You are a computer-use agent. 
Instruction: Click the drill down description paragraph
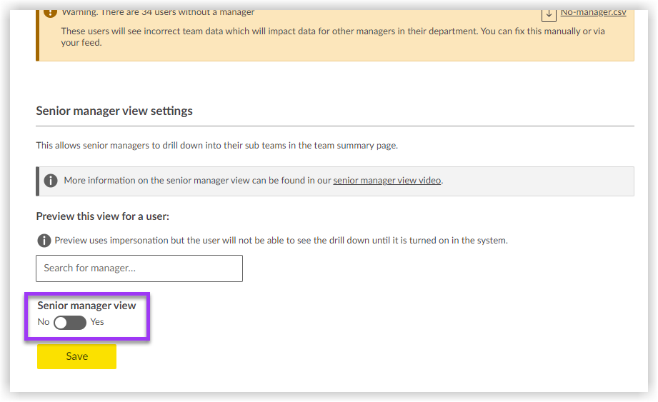pyautogui.click(x=216, y=146)
